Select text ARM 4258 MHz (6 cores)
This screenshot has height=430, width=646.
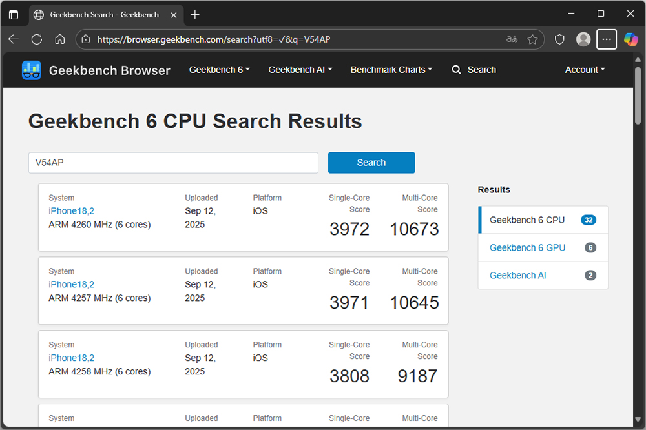coord(99,371)
